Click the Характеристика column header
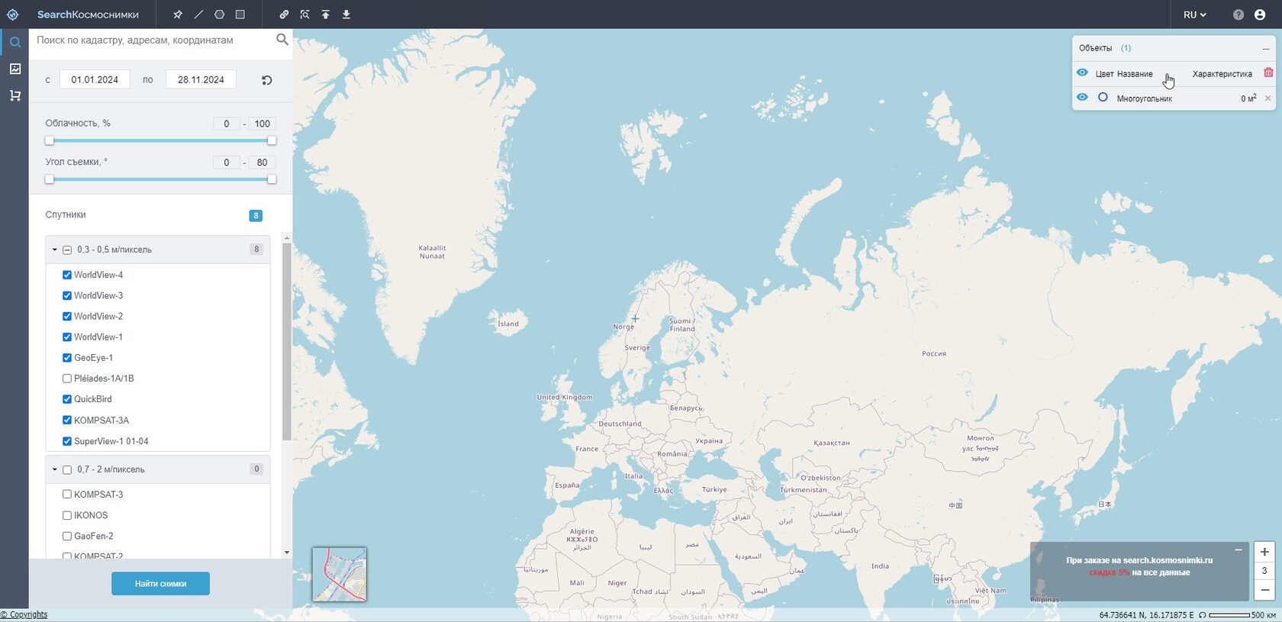 coord(1222,74)
